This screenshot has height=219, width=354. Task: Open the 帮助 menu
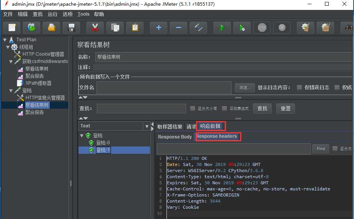point(99,14)
